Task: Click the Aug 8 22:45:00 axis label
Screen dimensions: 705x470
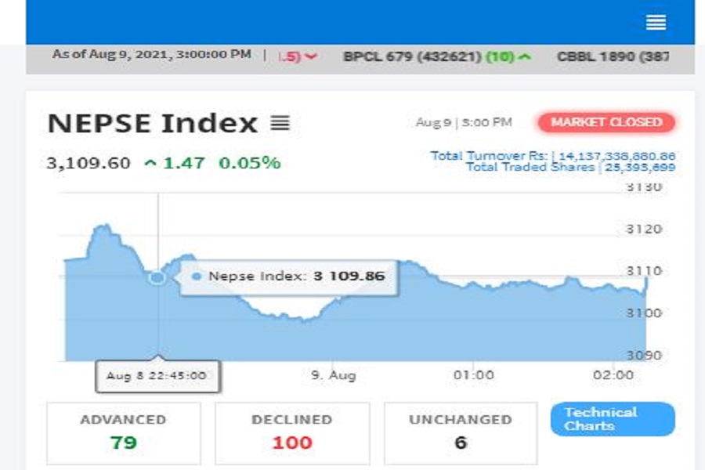Action: (157, 375)
